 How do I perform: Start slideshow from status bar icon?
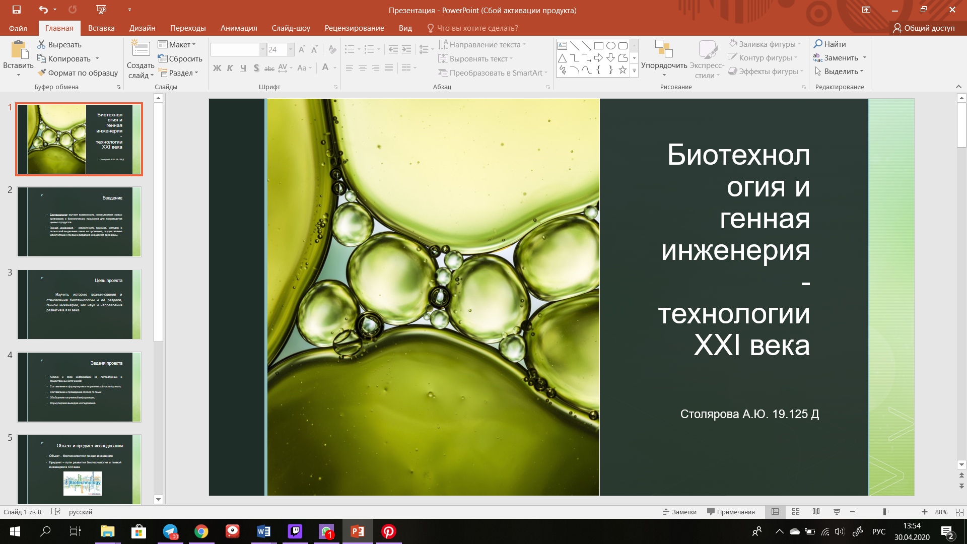point(837,512)
